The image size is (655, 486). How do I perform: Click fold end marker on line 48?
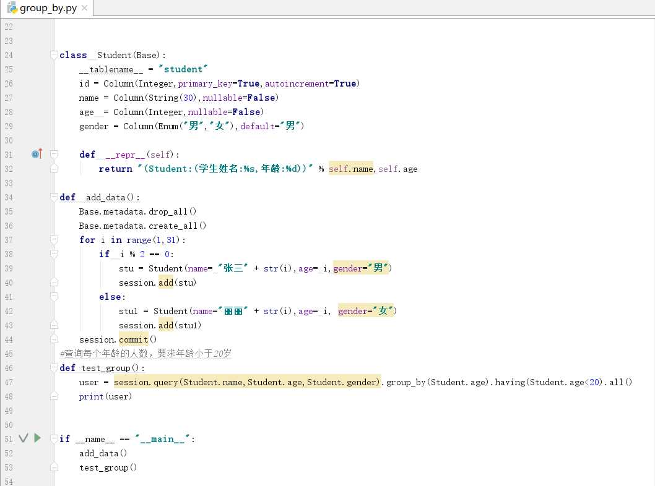54,396
